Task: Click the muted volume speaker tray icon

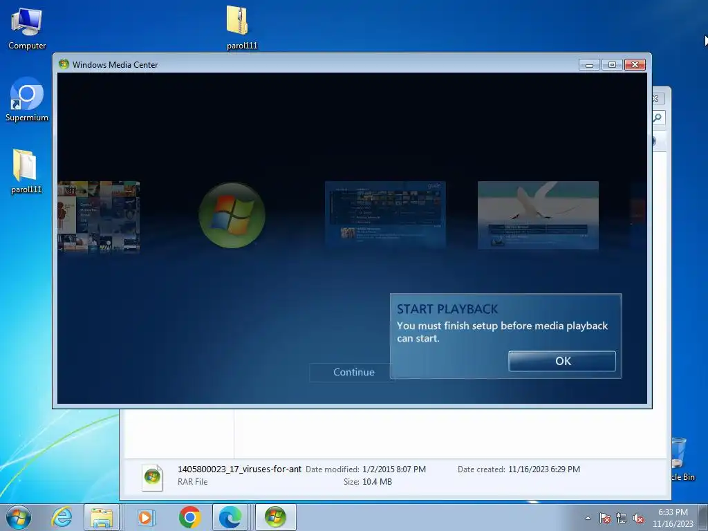Action: [638, 519]
